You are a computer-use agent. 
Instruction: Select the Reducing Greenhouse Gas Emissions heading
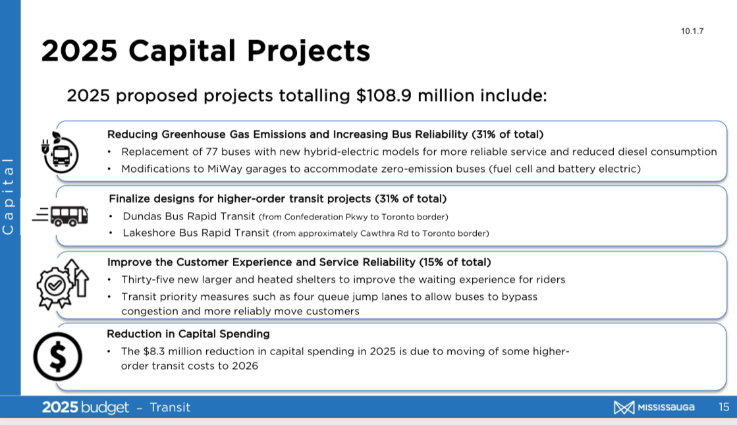tap(325, 134)
